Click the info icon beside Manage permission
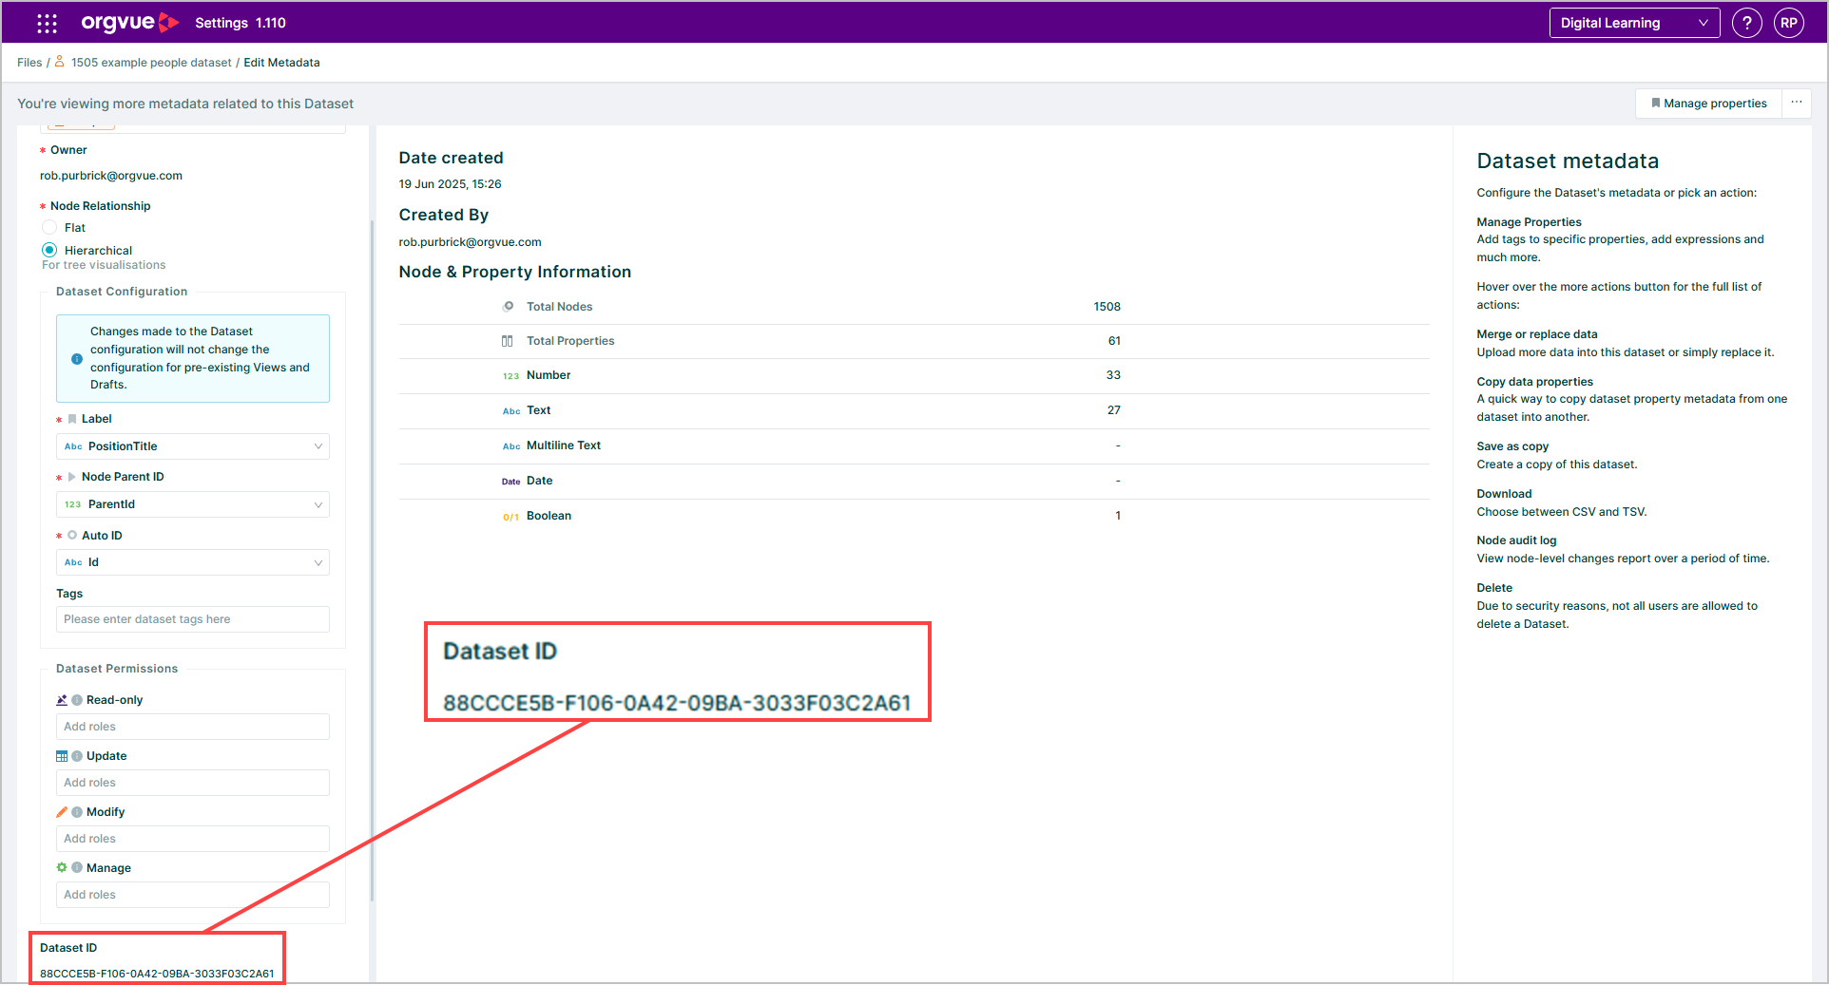The height and width of the screenshot is (985, 1829). click(x=77, y=868)
